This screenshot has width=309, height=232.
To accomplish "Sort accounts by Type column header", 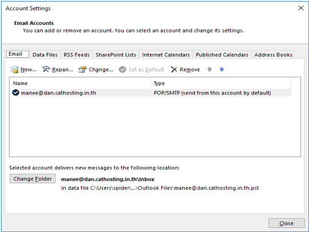I will pyautogui.click(x=221, y=83).
